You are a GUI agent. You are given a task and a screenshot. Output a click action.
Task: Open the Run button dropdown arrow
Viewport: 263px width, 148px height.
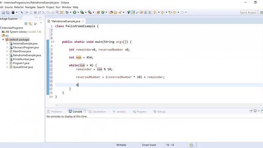click(x=78, y=12)
